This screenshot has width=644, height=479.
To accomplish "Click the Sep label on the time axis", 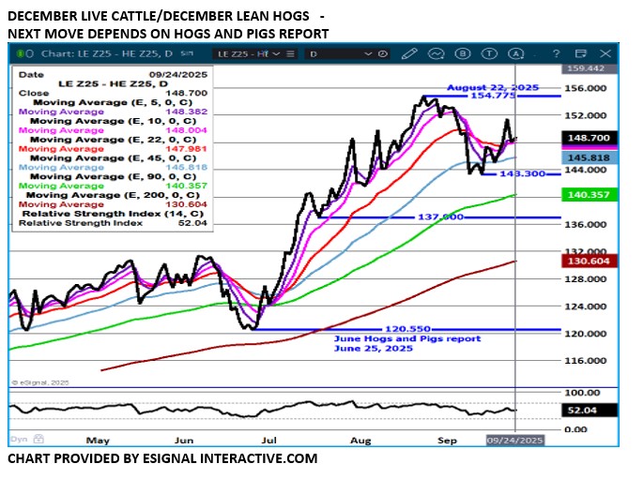I will coord(447,441).
